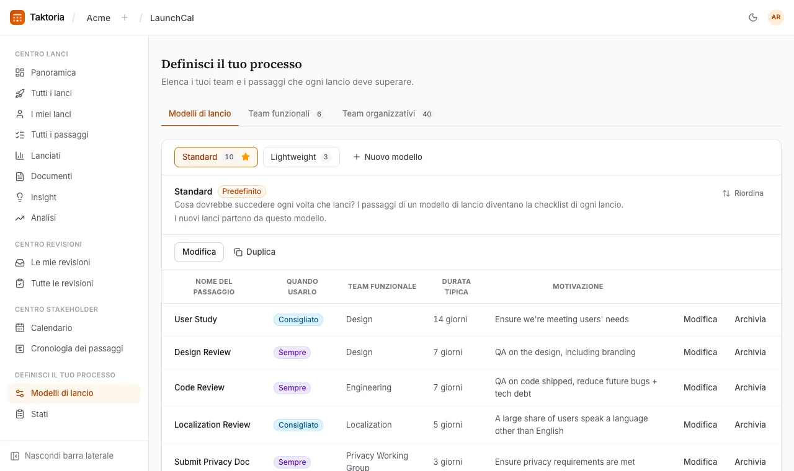Click Riordina button
This screenshot has height=471, width=794.
click(x=743, y=193)
